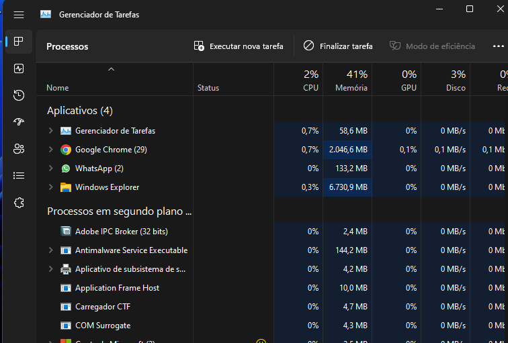Image resolution: width=508 pixels, height=343 pixels.
Task: Select the Windows Explorer row name
Action: (108, 187)
